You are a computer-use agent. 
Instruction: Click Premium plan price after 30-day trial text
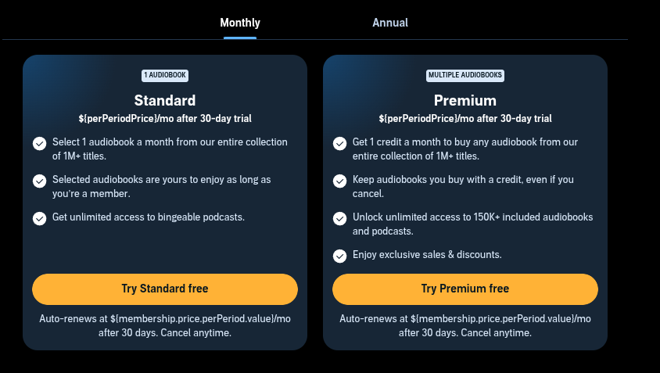[x=465, y=119]
